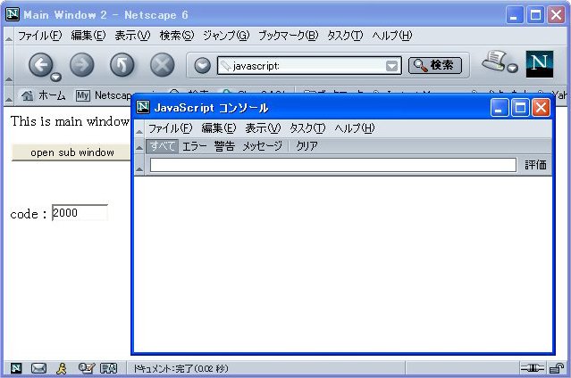Open the console 編集(E) menu
571x378 pixels.
(x=219, y=128)
